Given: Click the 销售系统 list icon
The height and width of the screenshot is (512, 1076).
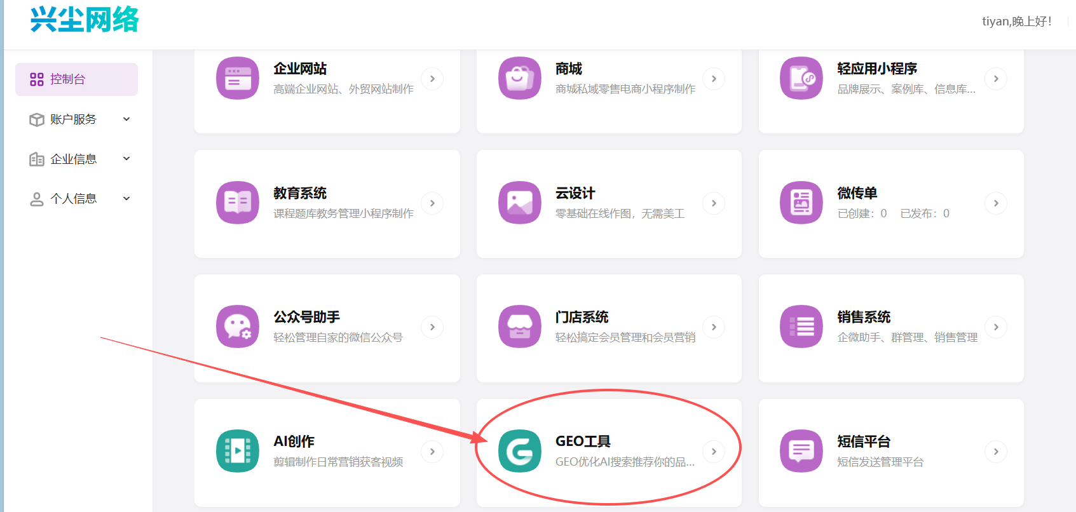Looking at the screenshot, I should tap(801, 327).
